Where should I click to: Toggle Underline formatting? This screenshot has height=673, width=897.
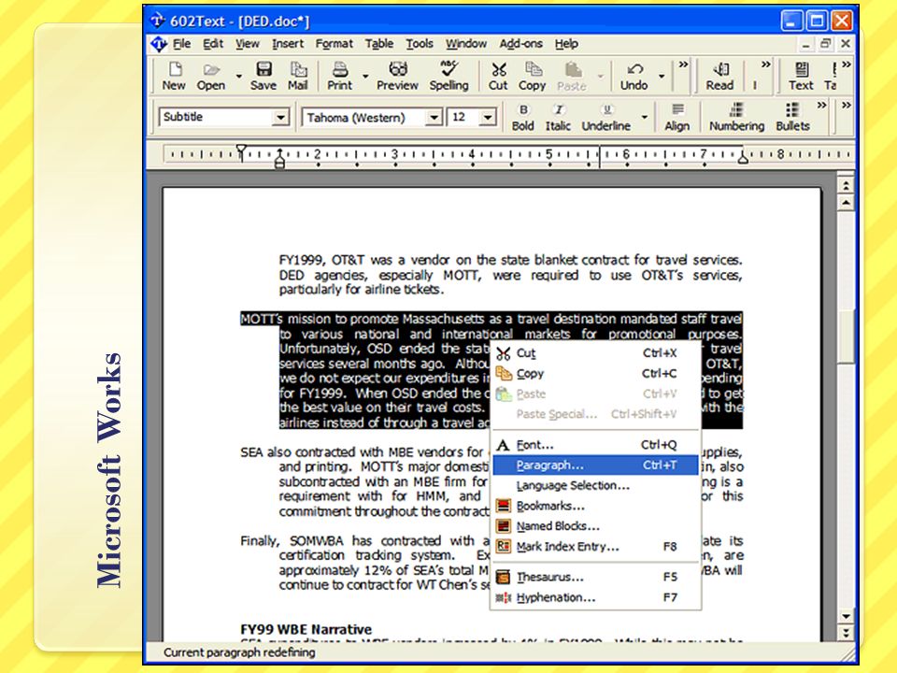(x=606, y=118)
